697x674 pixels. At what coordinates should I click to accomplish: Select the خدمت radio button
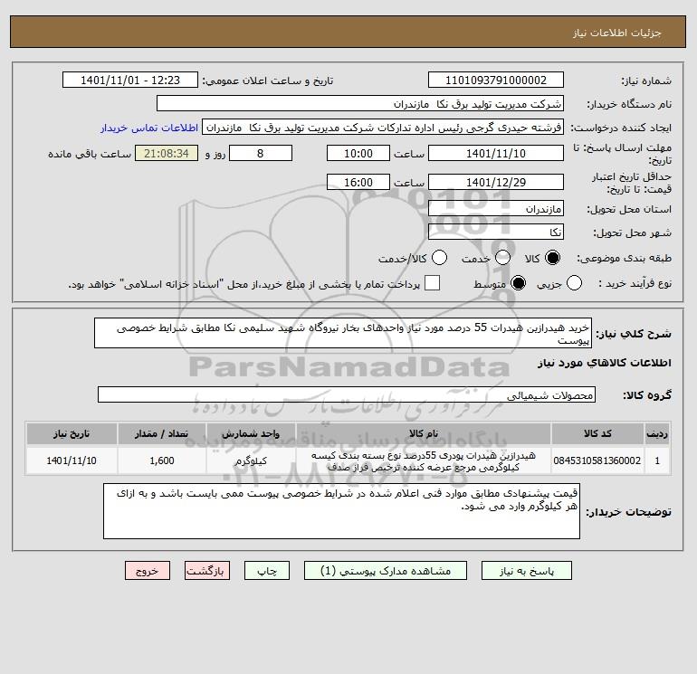pos(502,258)
